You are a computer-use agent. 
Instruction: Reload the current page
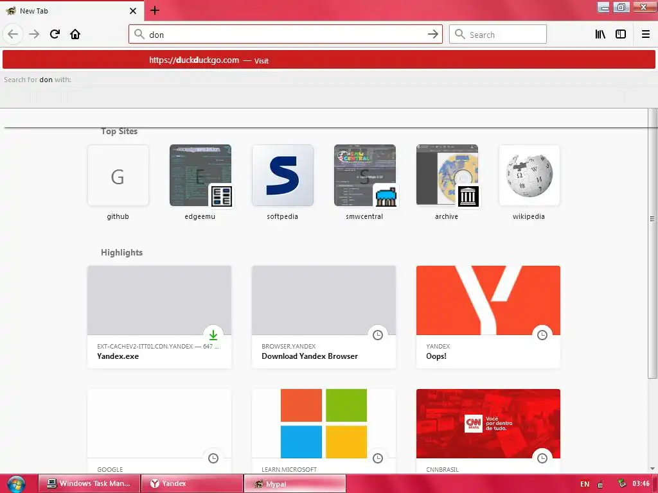[x=55, y=34]
